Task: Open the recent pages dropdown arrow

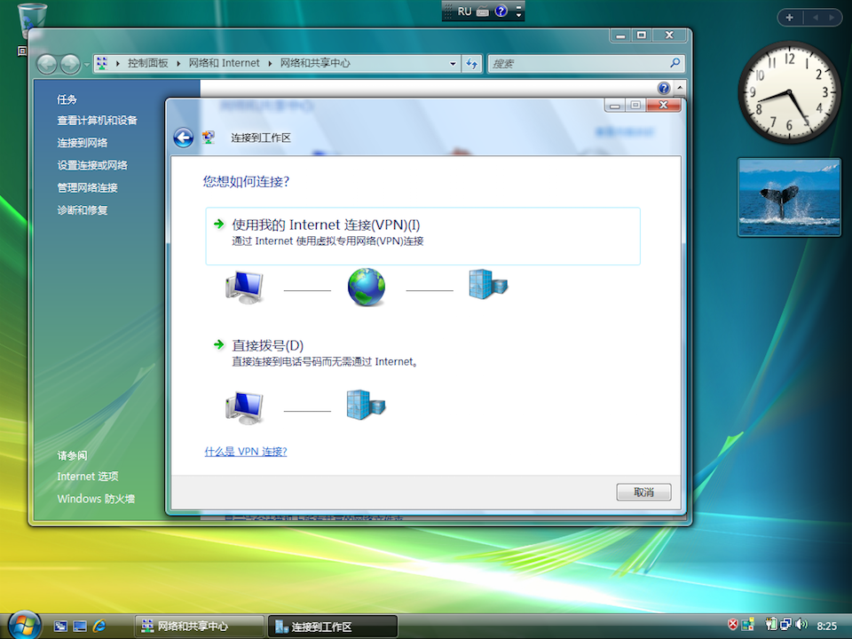Action: 86,65
